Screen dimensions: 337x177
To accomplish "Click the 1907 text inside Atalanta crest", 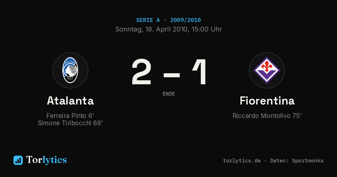I will (x=70, y=79).
